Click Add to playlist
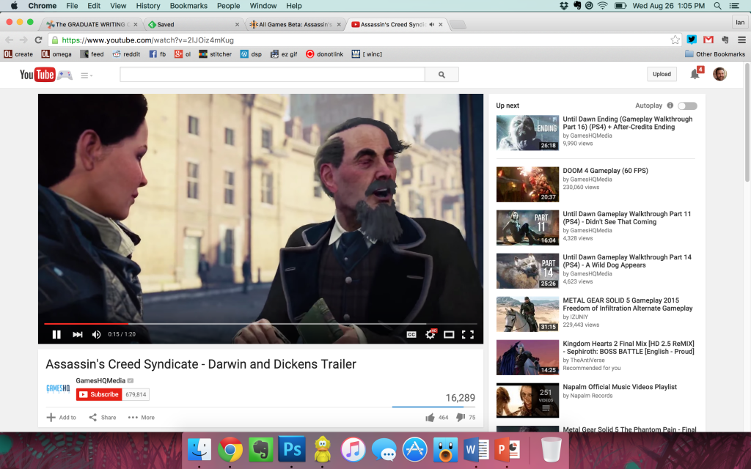 62,417
